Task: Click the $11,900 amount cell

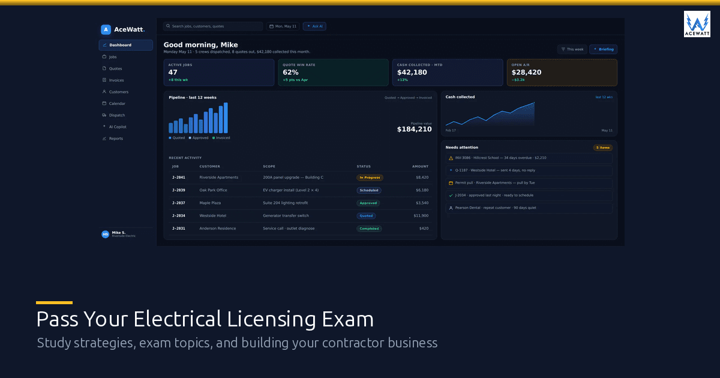Action: click(x=422, y=215)
